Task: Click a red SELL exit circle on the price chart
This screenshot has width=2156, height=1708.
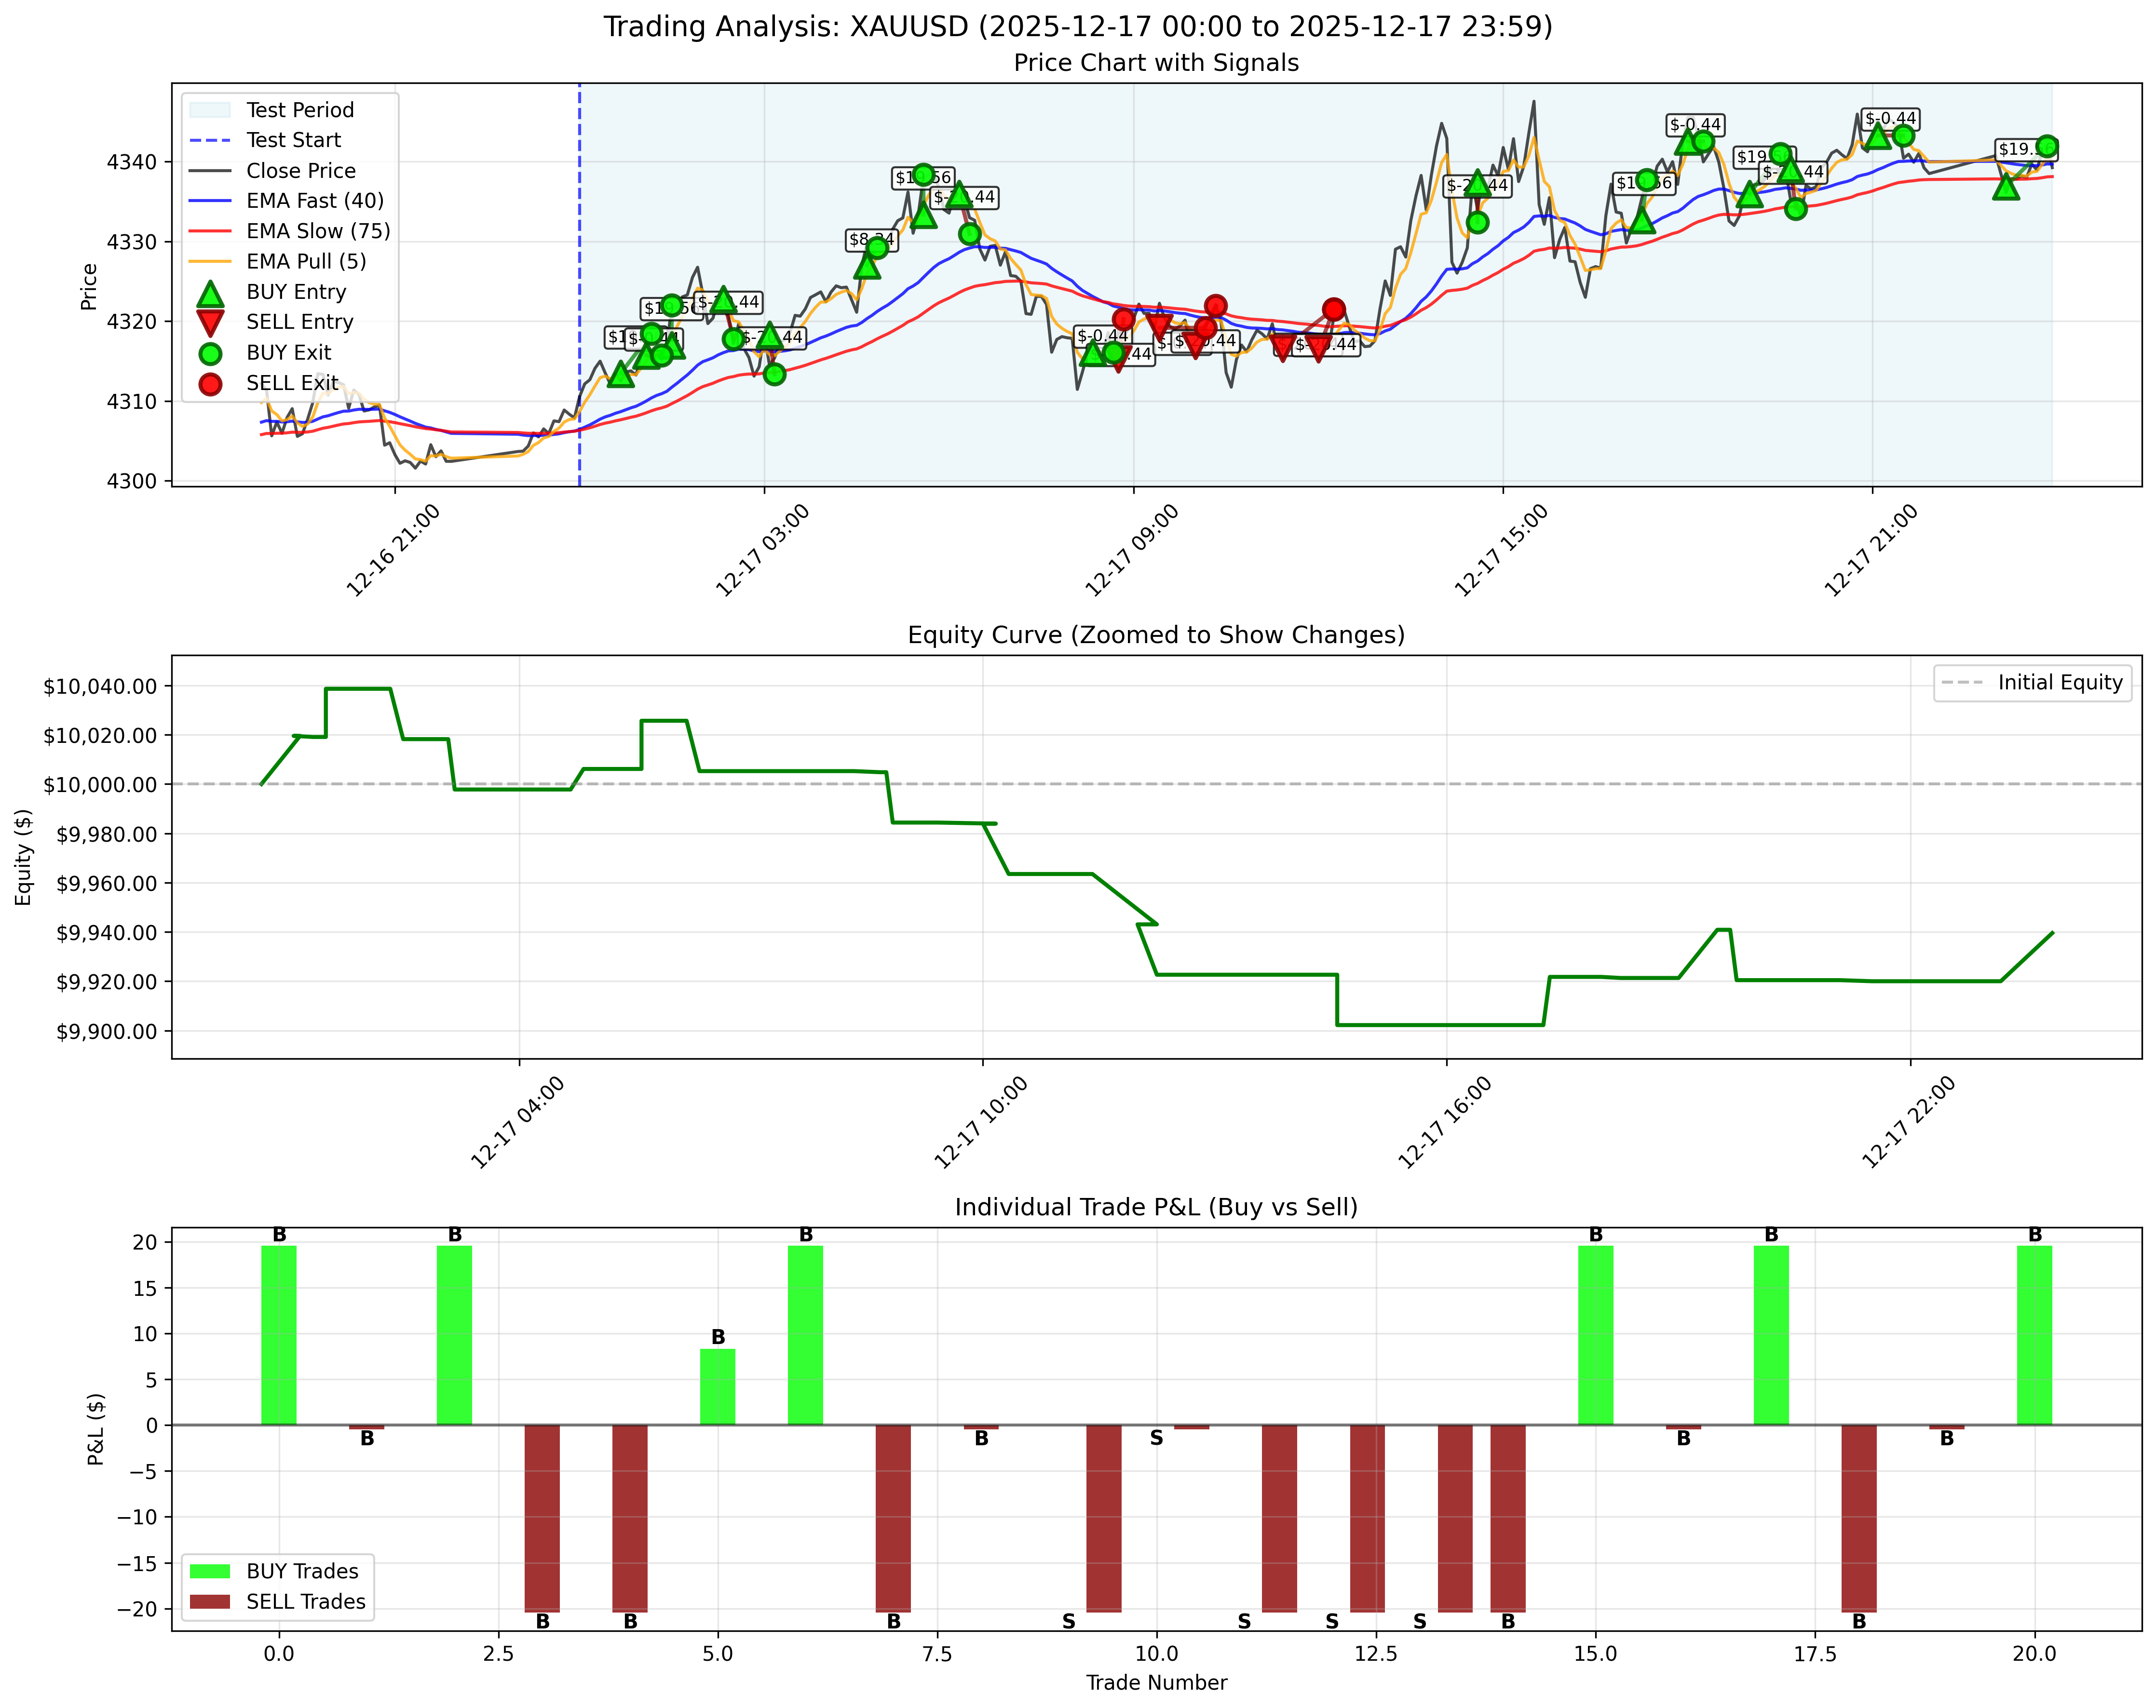Action: click(x=1215, y=306)
